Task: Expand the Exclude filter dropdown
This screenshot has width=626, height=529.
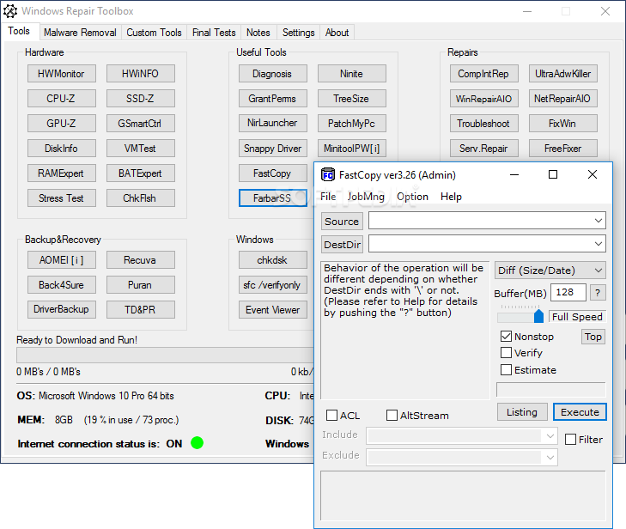Action: tap(550, 457)
